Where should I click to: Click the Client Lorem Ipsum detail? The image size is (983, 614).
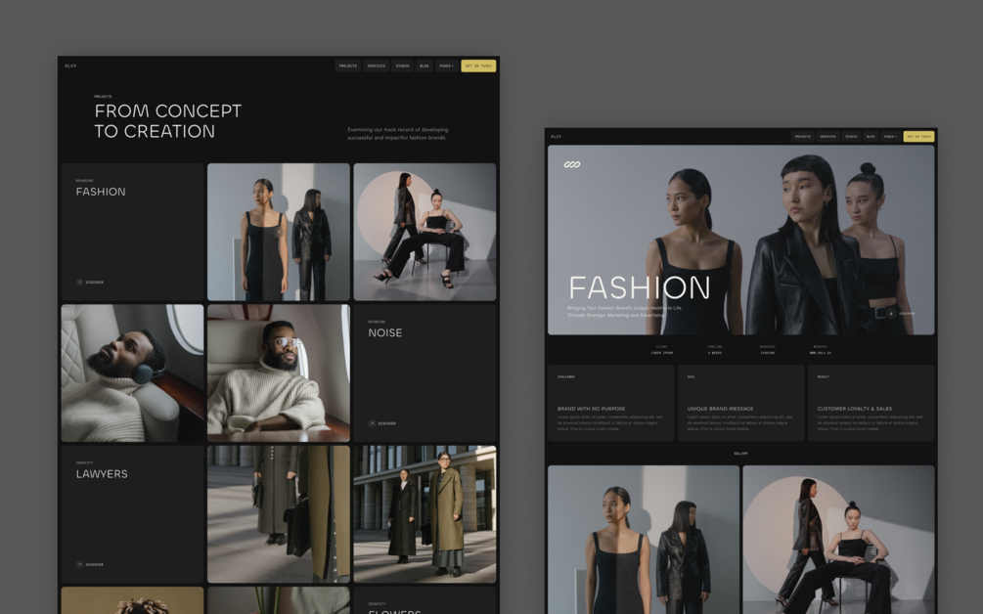pyautogui.click(x=661, y=350)
